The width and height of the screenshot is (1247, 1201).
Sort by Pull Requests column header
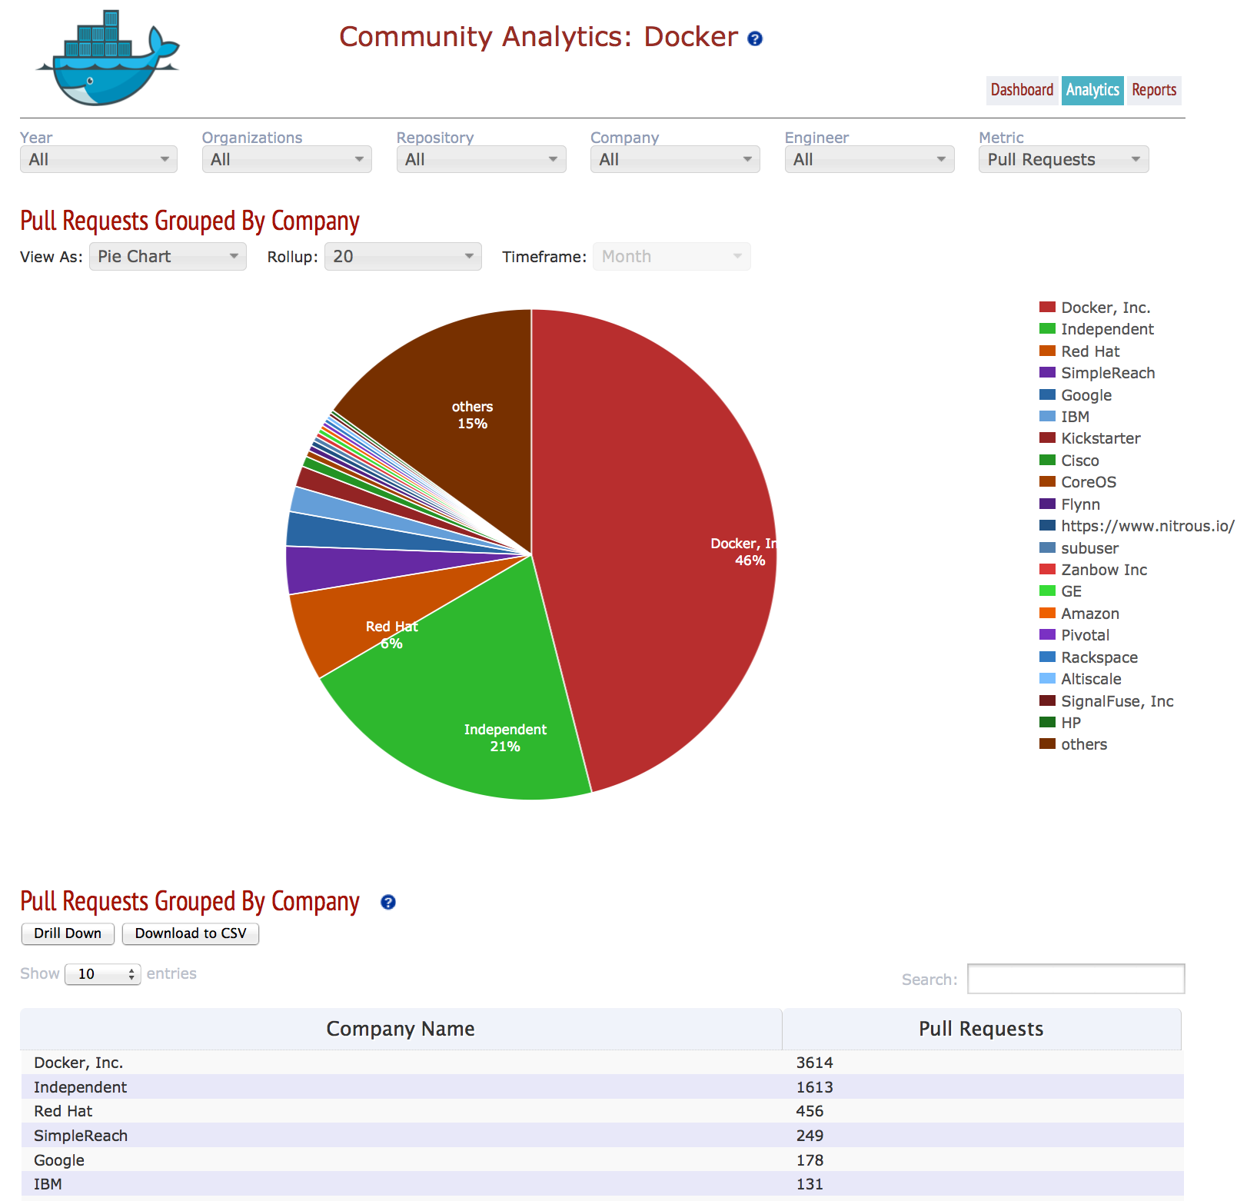pos(981,1029)
